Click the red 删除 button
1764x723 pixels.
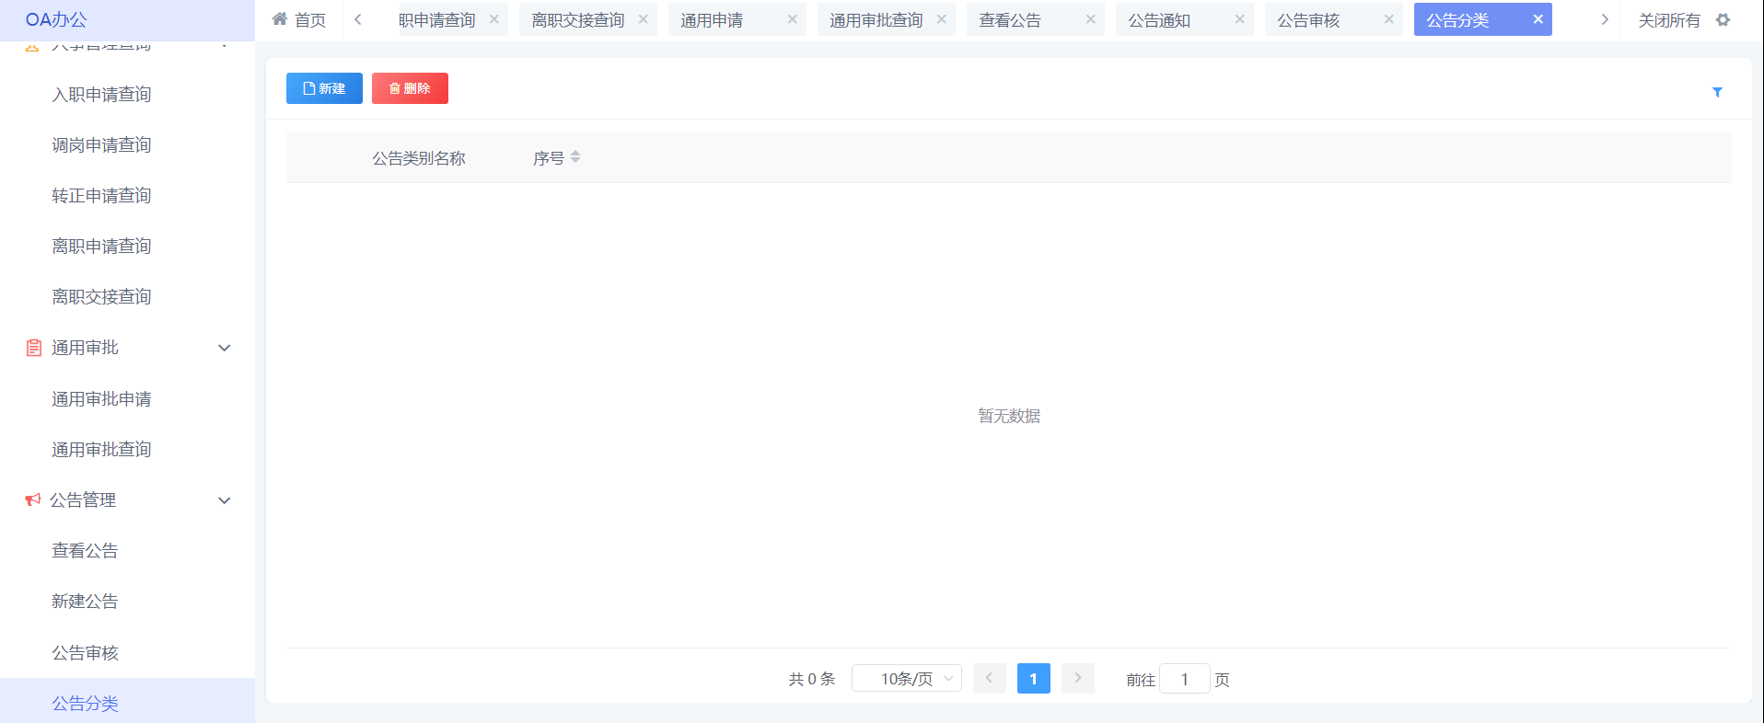coord(410,88)
